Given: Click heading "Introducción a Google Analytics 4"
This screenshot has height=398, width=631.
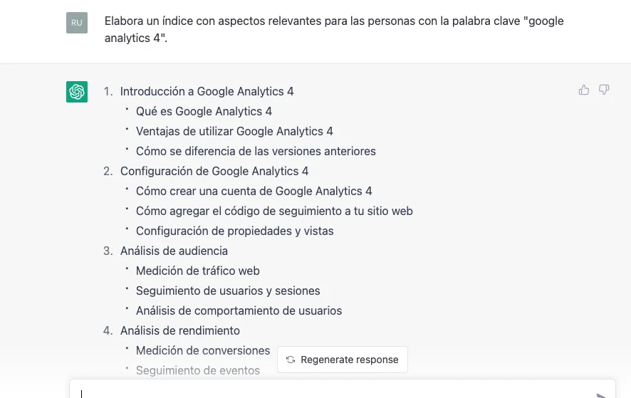Looking at the screenshot, I should (207, 91).
